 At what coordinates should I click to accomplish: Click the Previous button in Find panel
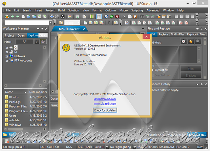tap(191, 75)
